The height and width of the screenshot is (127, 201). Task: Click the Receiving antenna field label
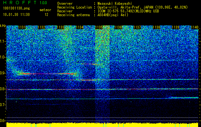point(73,15)
